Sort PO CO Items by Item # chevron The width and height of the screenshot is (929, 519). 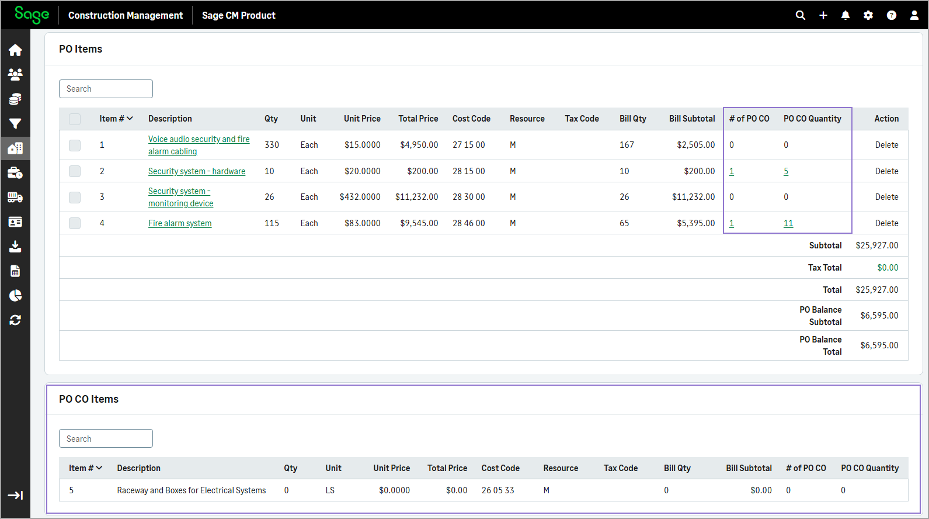coord(99,468)
